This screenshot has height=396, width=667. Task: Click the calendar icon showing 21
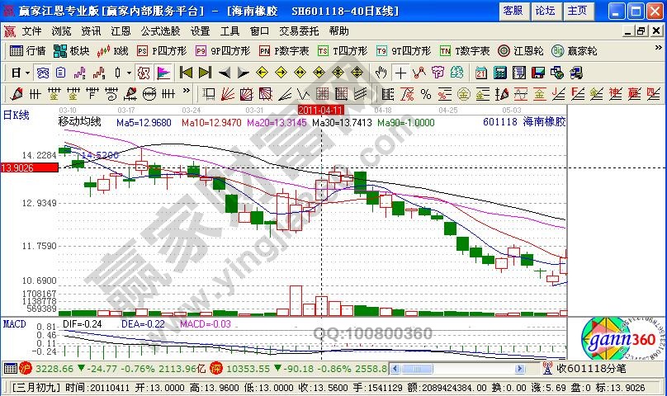pos(482,72)
